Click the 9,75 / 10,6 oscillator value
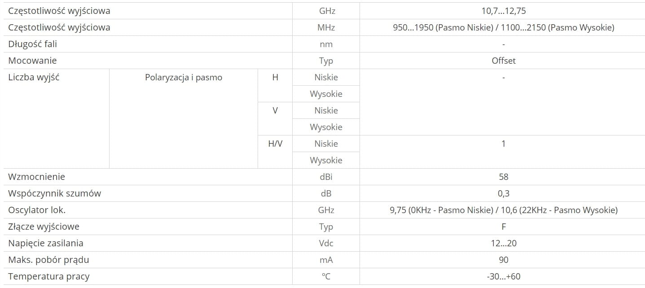Image resolution: width=645 pixels, height=288 pixels. 503,210
